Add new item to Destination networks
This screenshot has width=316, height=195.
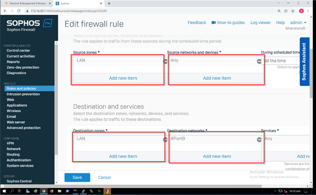click(217, 156)
